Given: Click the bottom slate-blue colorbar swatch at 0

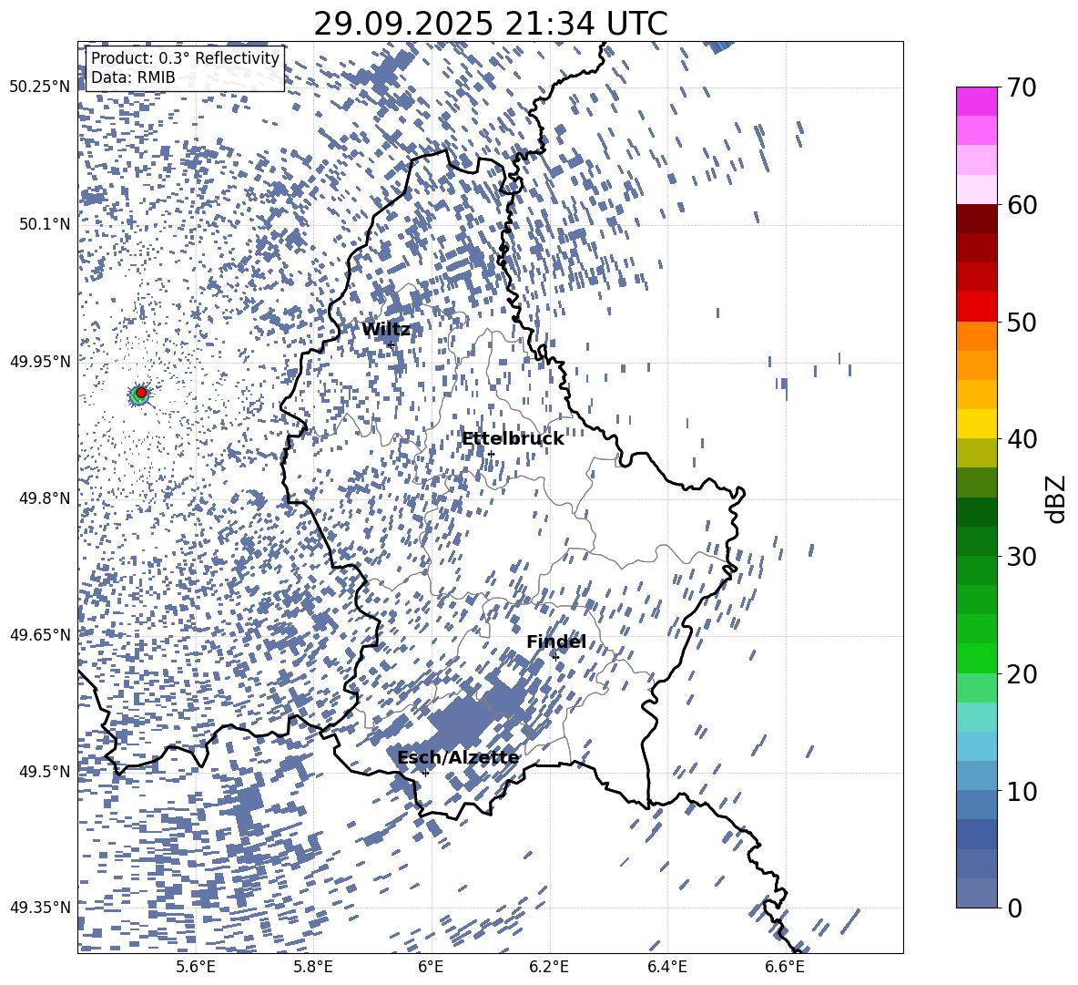Looking at the screenshot, I should click(976, 893).
